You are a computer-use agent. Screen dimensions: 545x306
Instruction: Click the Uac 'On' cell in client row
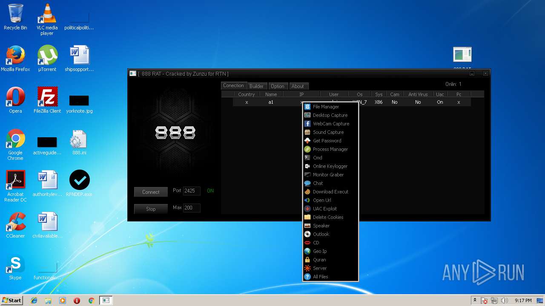pos(440,102)
